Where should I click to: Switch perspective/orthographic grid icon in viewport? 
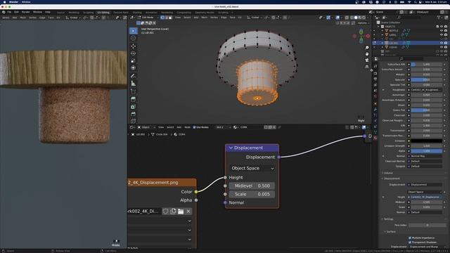pyautogui.click(x=367, y=67)
